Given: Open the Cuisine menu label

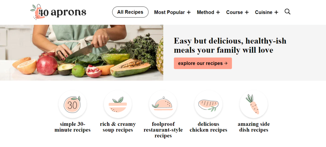Looking at the screenshot, I should 264,12.
